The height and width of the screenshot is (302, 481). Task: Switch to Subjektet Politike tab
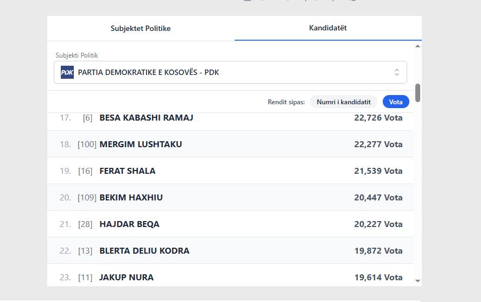[x=141, y=28]
